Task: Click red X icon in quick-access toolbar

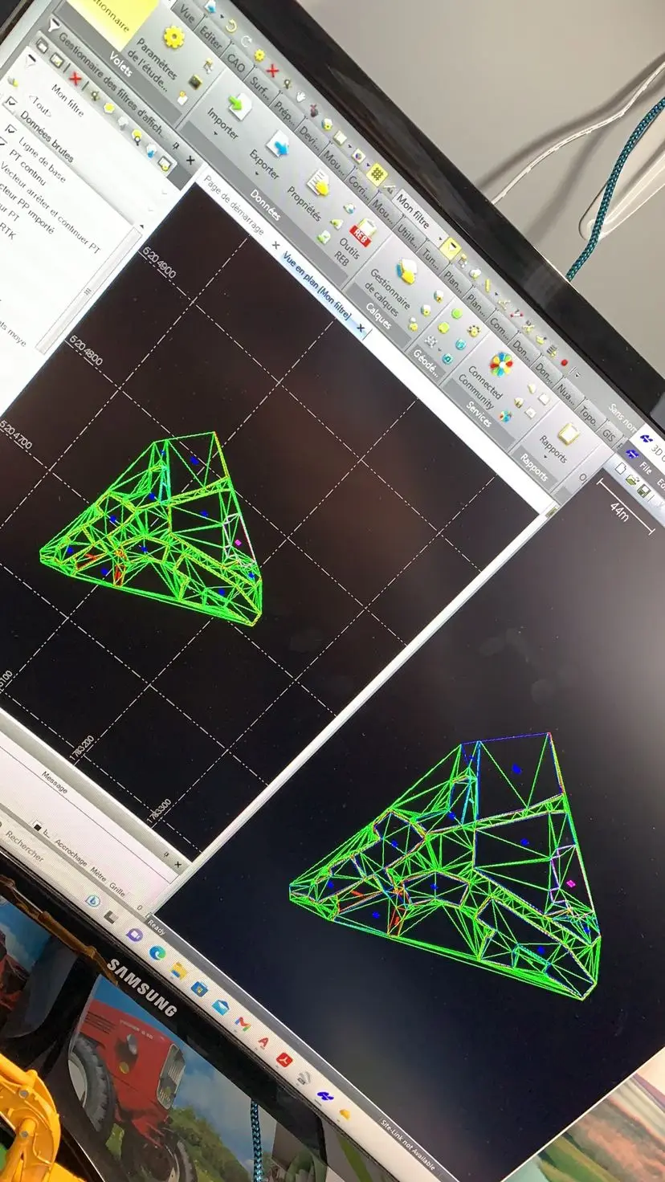Action: coord(272,70)
